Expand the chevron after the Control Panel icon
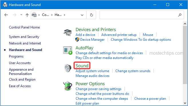The image size is (188, 106). tap(39, 15)
